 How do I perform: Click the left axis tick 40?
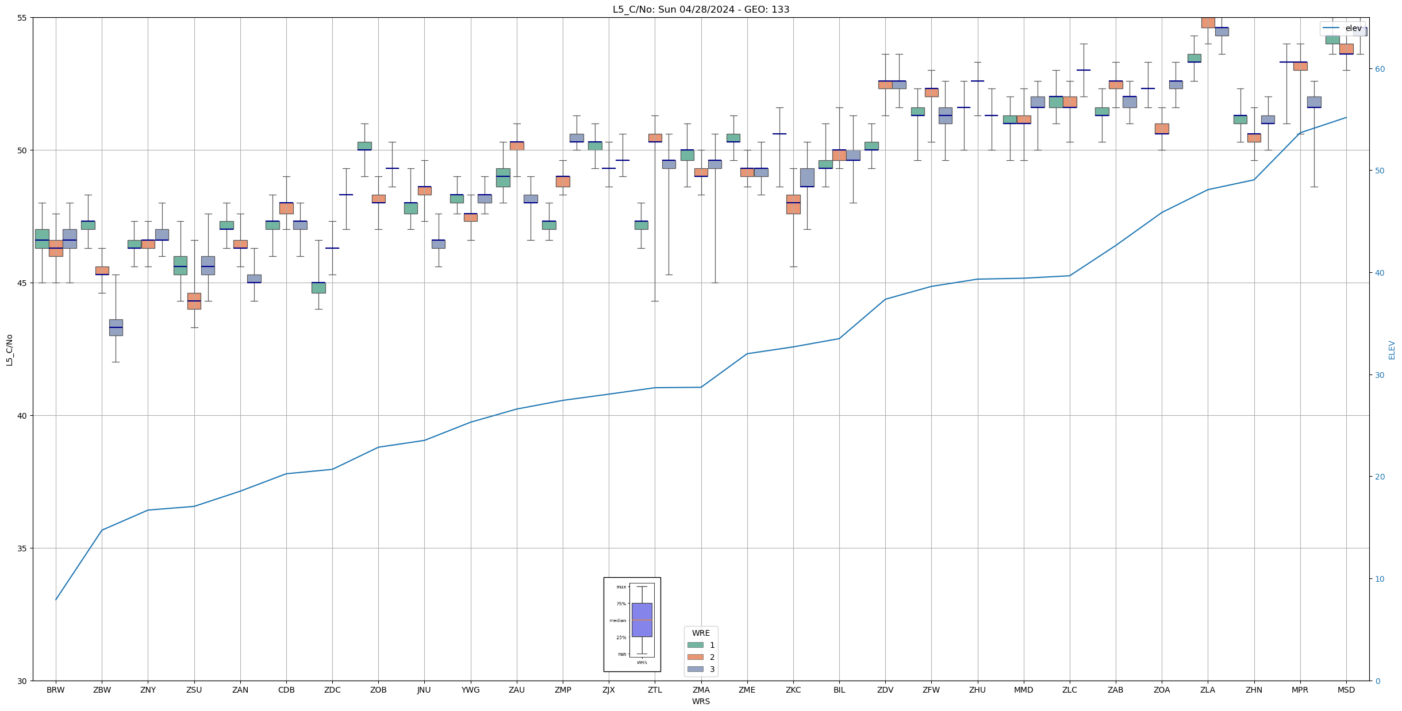[22, 416]
